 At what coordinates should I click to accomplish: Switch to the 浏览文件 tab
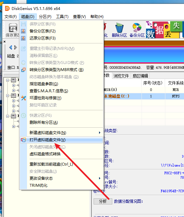[x=121, y=76]
